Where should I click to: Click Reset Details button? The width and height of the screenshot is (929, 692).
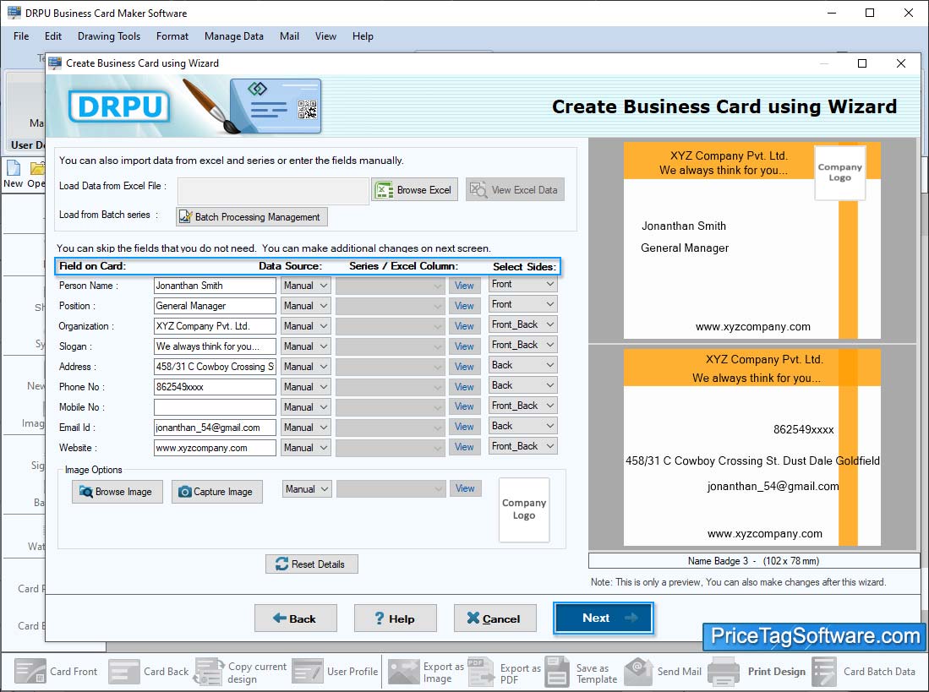(x=312, y=564)
